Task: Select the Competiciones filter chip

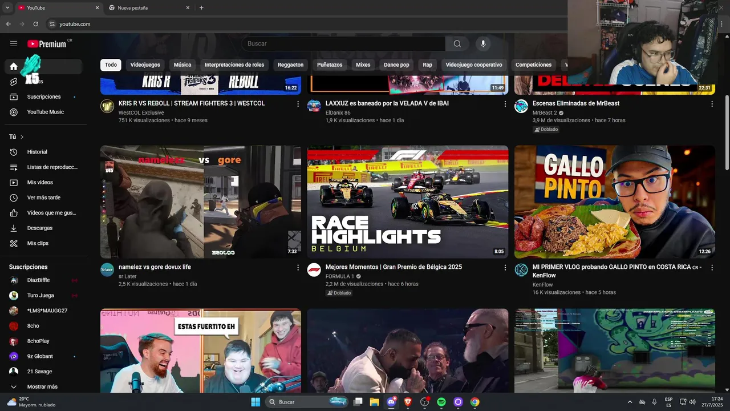Action: (x=533, y=65)
